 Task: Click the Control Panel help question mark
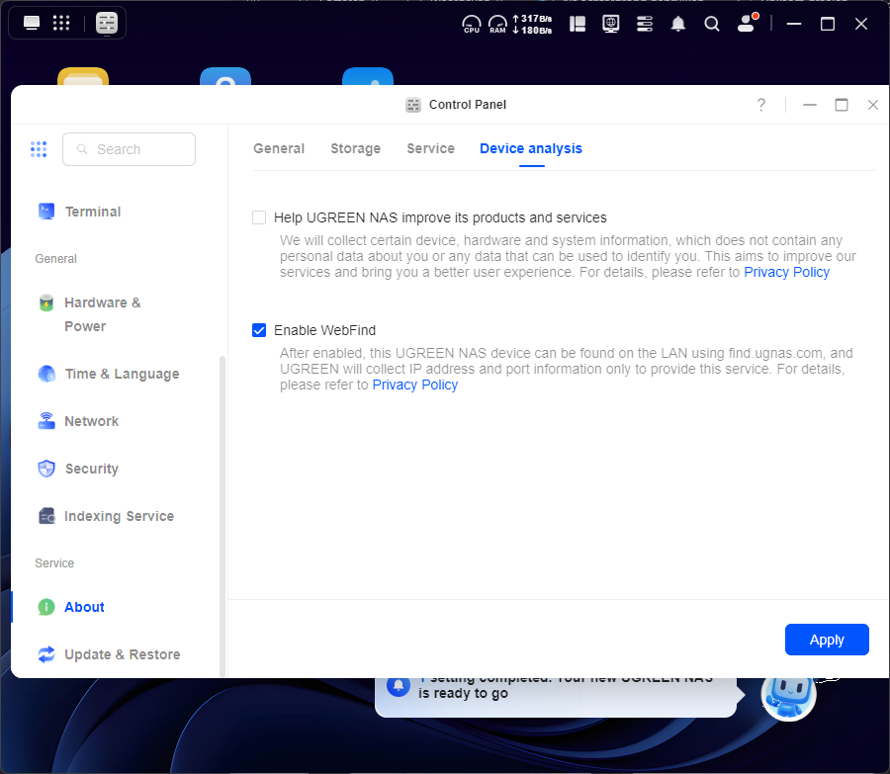761,105
